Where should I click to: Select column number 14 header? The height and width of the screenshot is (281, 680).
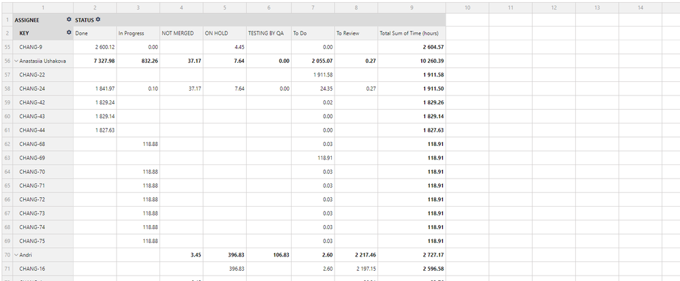[x=640, y=8]
